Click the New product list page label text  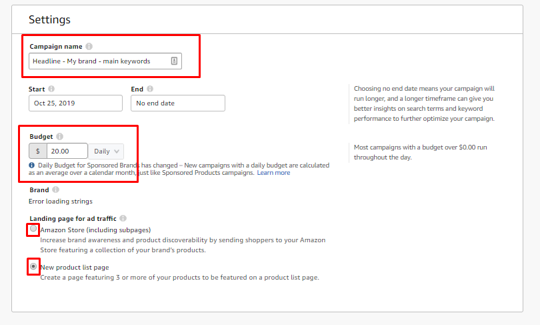pyautogui.click(x=75, y=268)
